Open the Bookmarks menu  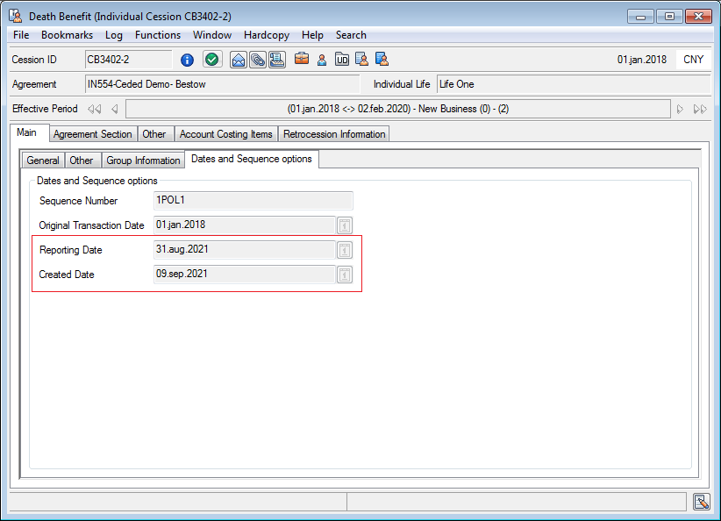coord(67,35)
